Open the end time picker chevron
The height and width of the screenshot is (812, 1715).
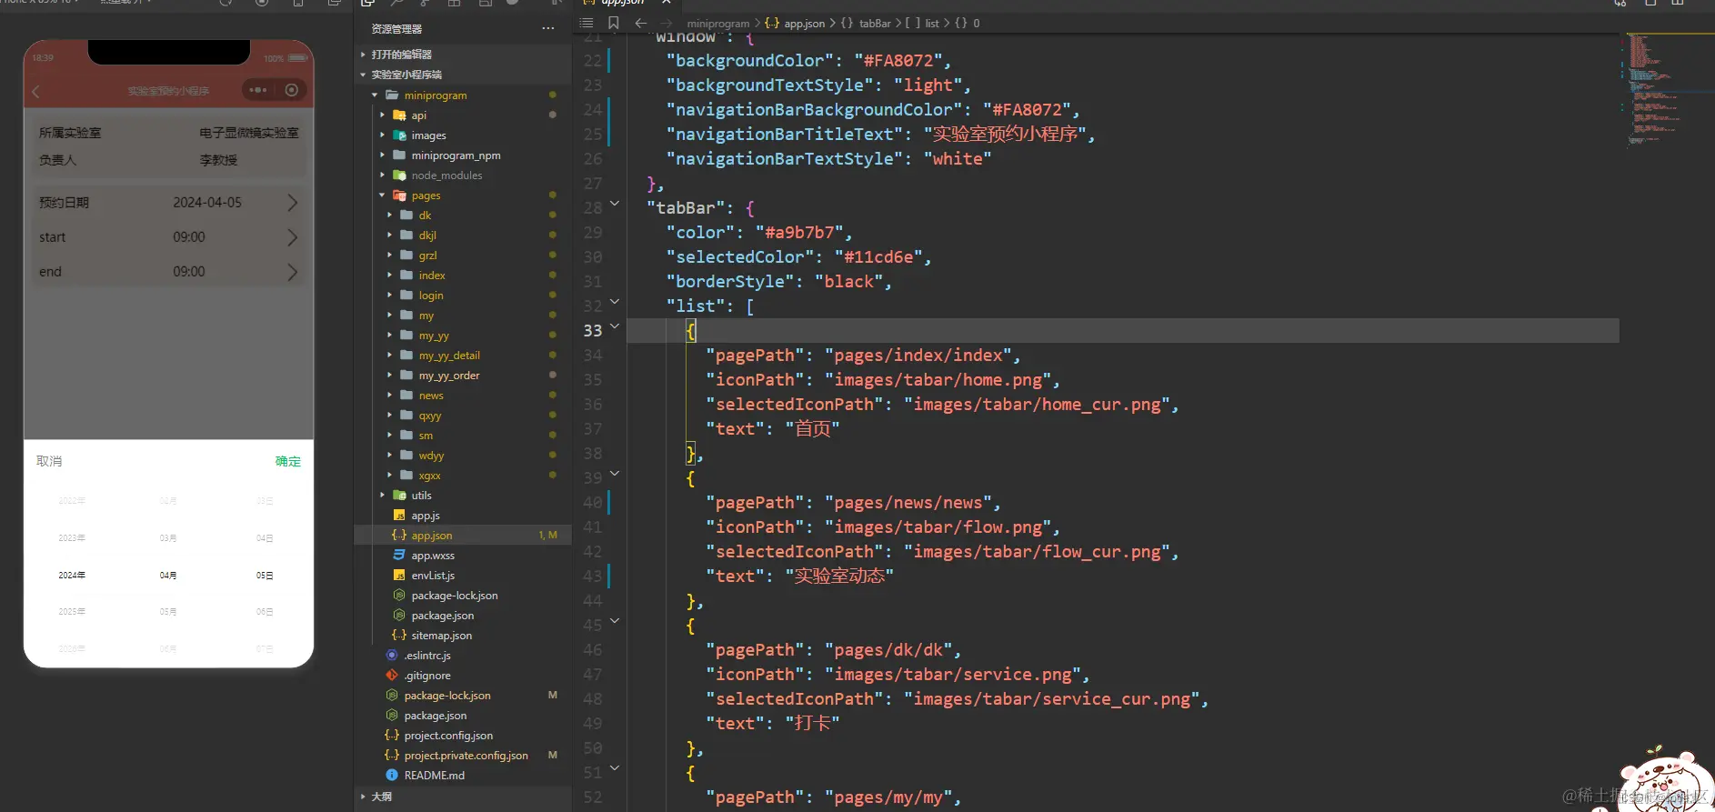click(292, 272)
